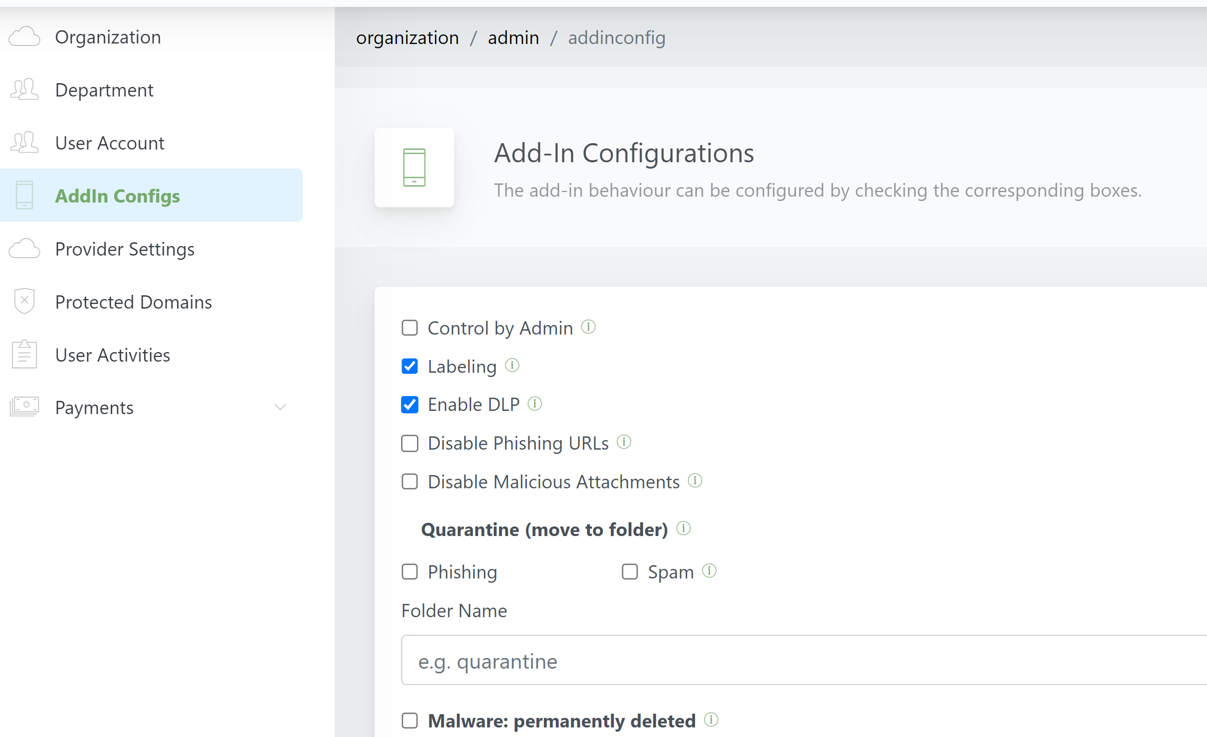
Task: Click the Folder Name input field
Action: (x=796, y=660)
